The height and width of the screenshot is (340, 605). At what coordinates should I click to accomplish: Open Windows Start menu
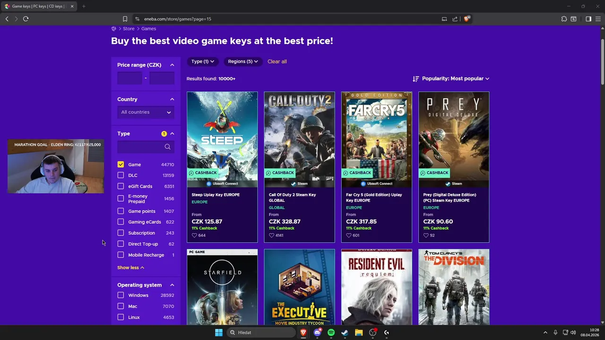tap(219, 332)
